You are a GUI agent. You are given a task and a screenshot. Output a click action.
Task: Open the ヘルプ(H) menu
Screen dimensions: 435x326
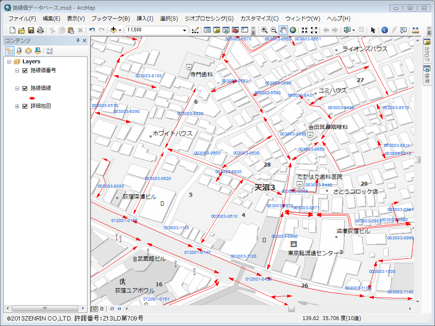(339, 19)
